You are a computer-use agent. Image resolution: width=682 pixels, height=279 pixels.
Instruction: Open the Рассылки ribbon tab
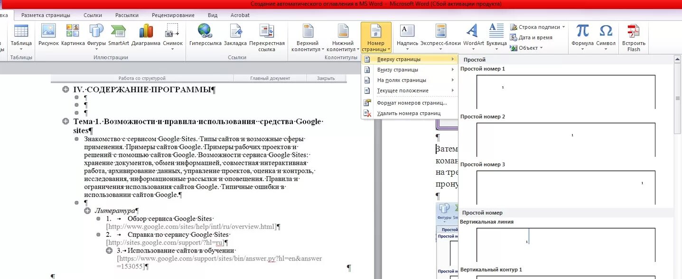pyautogui.click(x=127, y=15)
